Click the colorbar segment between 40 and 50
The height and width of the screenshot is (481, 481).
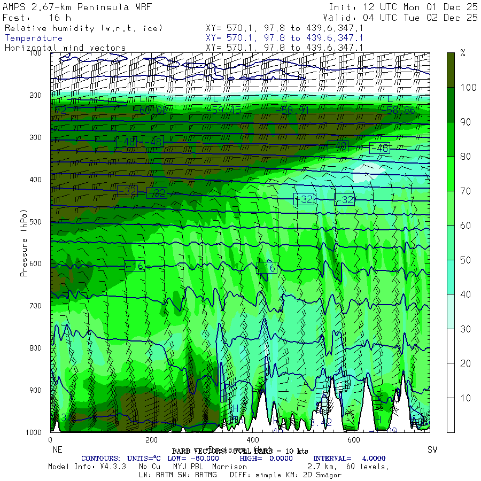451,276
